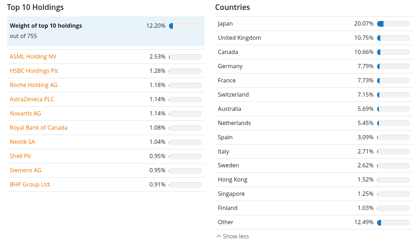Click the Weight of top 10 holdings heading
Viewport: 418px width, 243px height.
click(46, 26)
